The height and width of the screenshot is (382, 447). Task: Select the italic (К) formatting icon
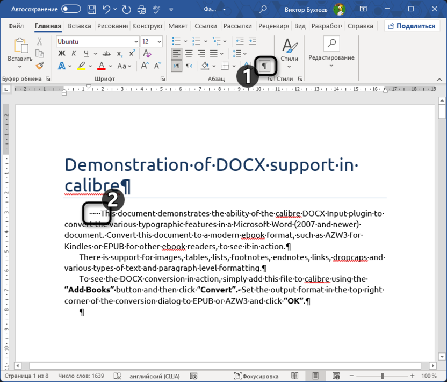[x=74, y=54]
